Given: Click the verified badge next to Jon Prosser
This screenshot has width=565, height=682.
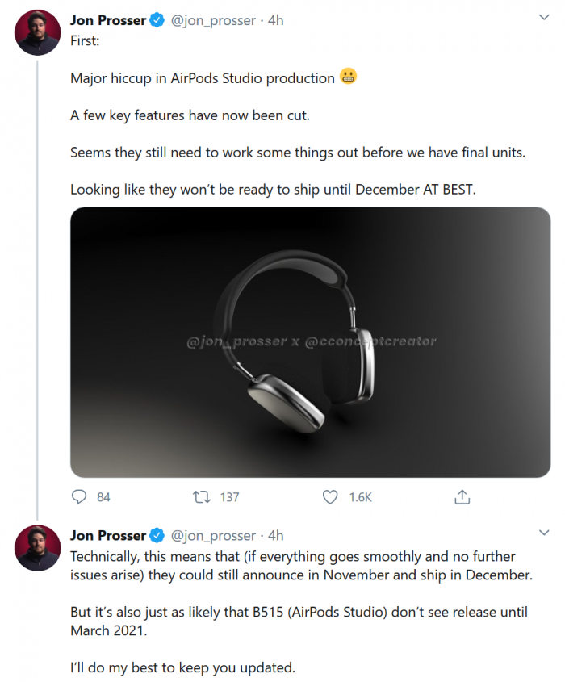Looking at the screenshot, I should coord(157,20).
